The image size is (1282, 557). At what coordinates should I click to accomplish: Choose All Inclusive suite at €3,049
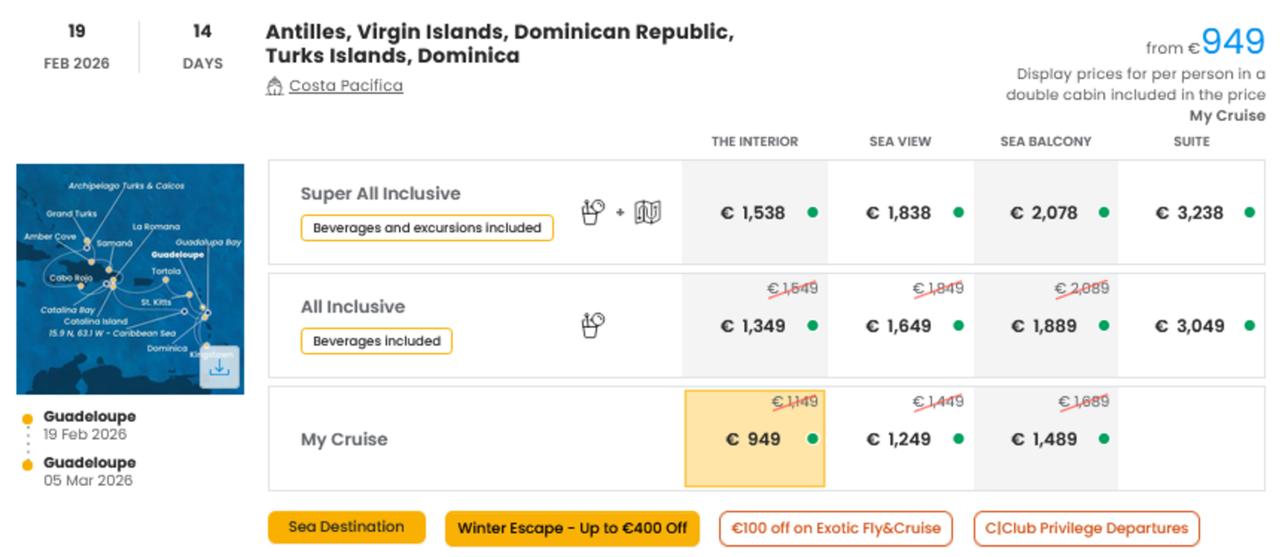click(x=1191, y=326)
